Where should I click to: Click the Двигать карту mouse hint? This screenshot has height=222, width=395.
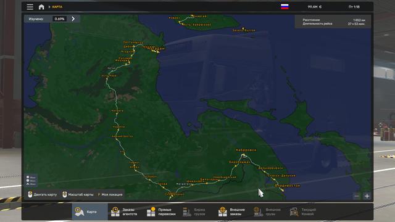point(43,194)
